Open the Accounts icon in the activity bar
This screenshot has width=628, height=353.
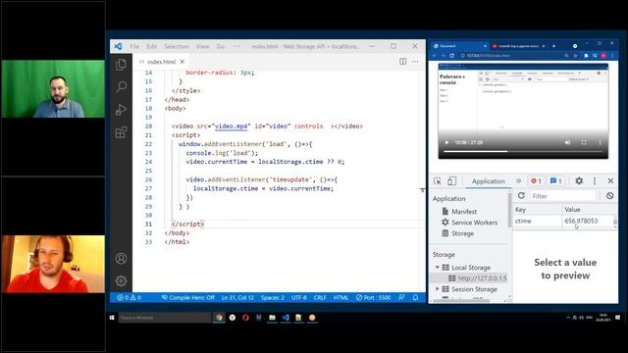click(x=121, y=259)
